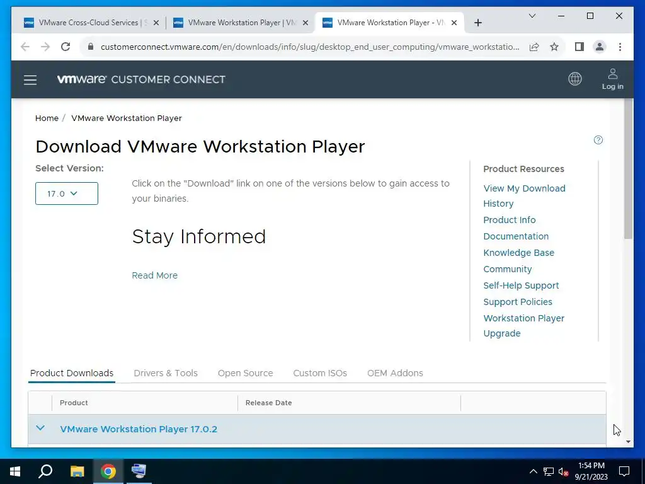Open a new browser tab
This screenshot has width=645, height=484.
click(477, 23)
